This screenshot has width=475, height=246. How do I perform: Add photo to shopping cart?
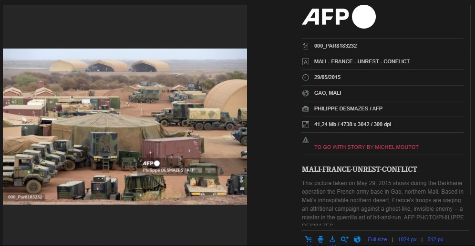tap(309, 239)
